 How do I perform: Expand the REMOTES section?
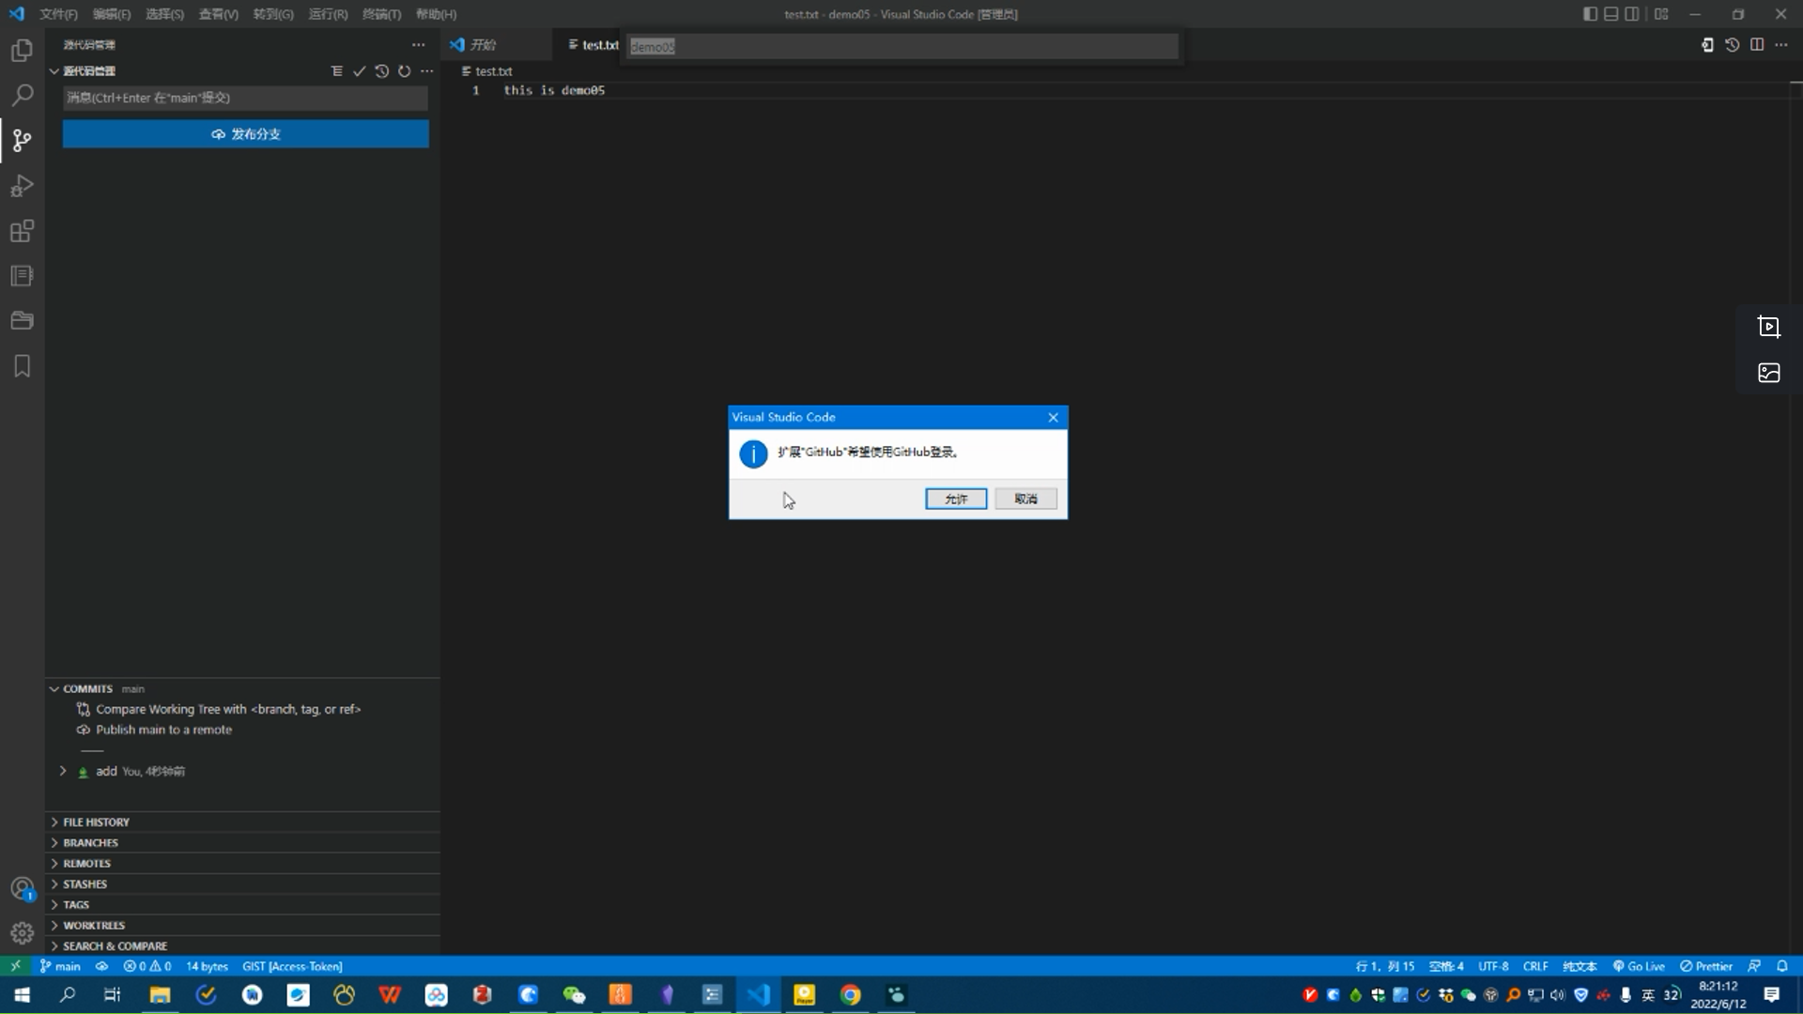click(87, 863)
